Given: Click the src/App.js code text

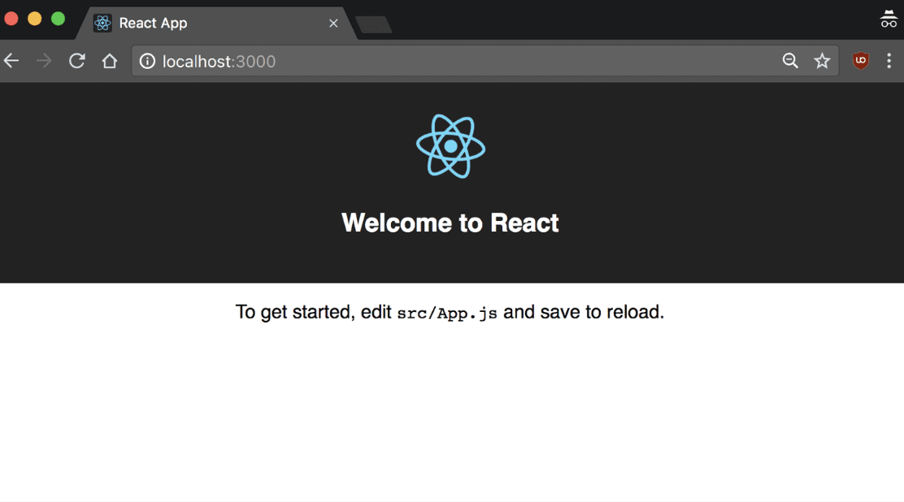Looking at the screenshot, I should coord(447,313).
